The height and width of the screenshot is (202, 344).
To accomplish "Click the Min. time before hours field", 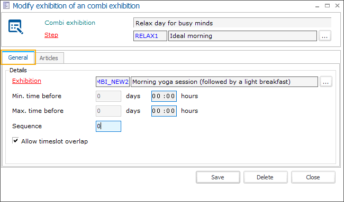I will coord(164,96).
